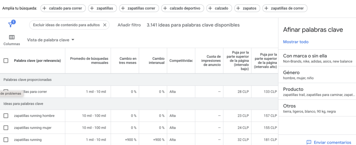356x145 pixels.
Task: Expand the Género refinement category
Action: pyautogui.click(x=317, y=75)
